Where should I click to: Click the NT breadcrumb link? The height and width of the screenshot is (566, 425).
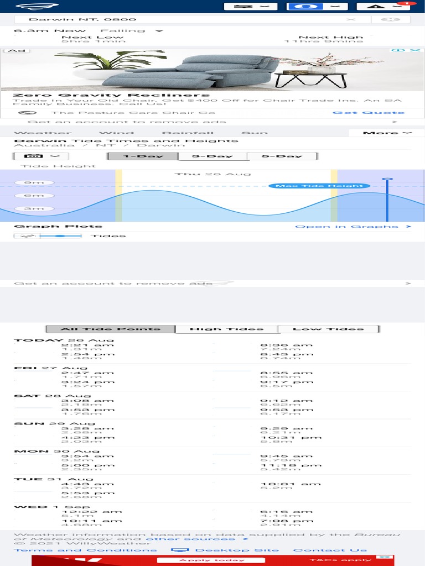click(x=106, y=145)
